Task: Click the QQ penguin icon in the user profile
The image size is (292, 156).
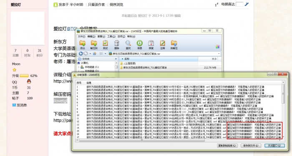Action: [29, 82]
